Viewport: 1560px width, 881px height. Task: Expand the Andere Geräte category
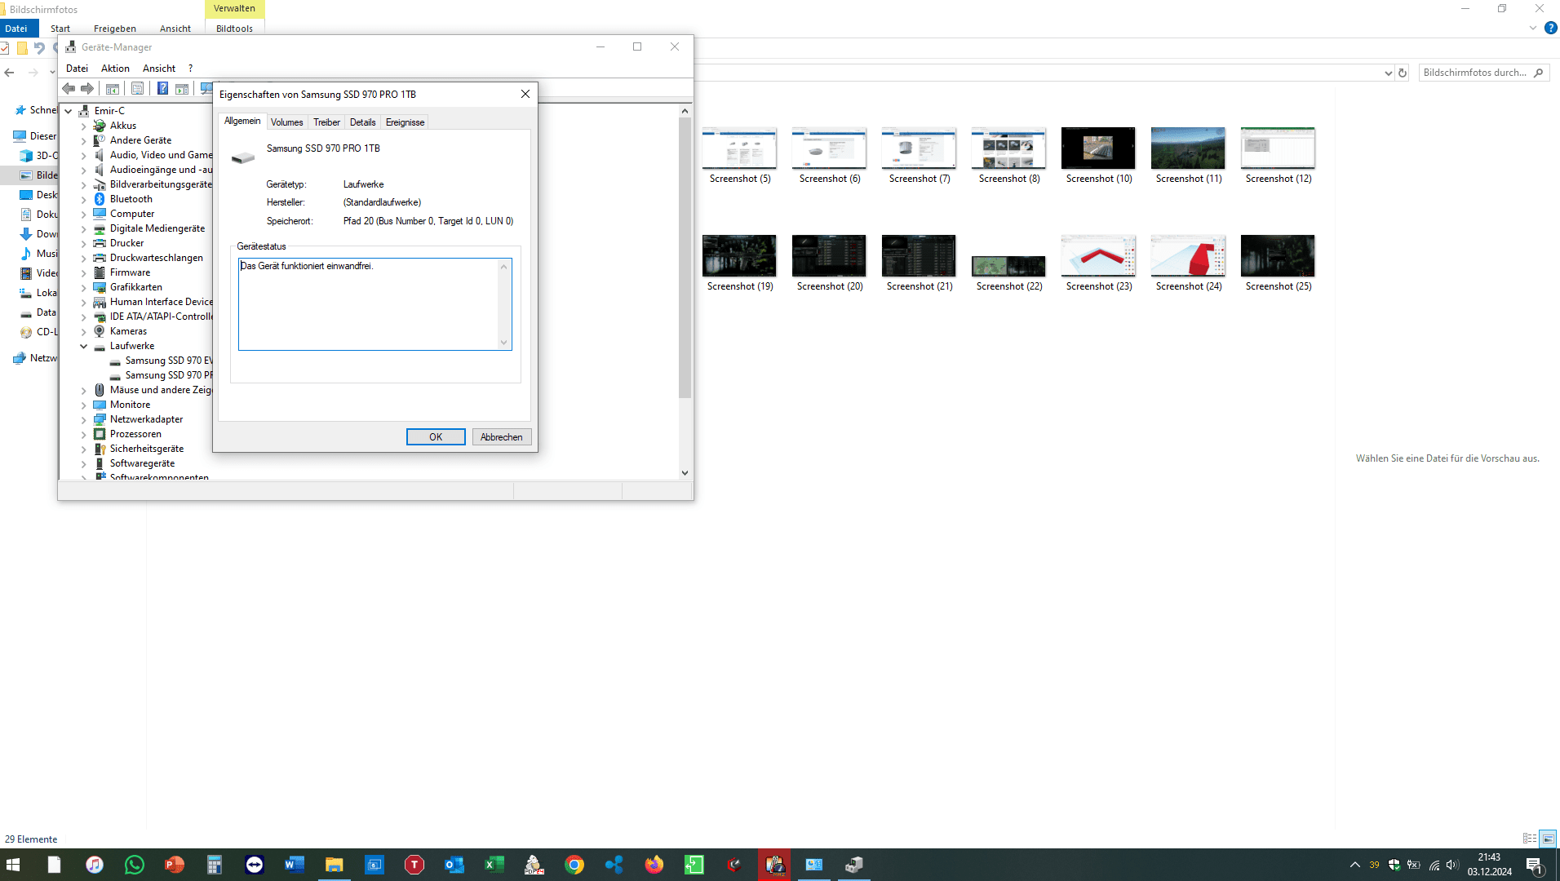click(83, 141)
